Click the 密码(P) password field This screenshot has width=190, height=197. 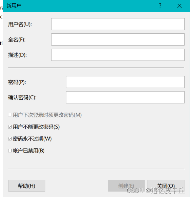(x=125, y=82)
